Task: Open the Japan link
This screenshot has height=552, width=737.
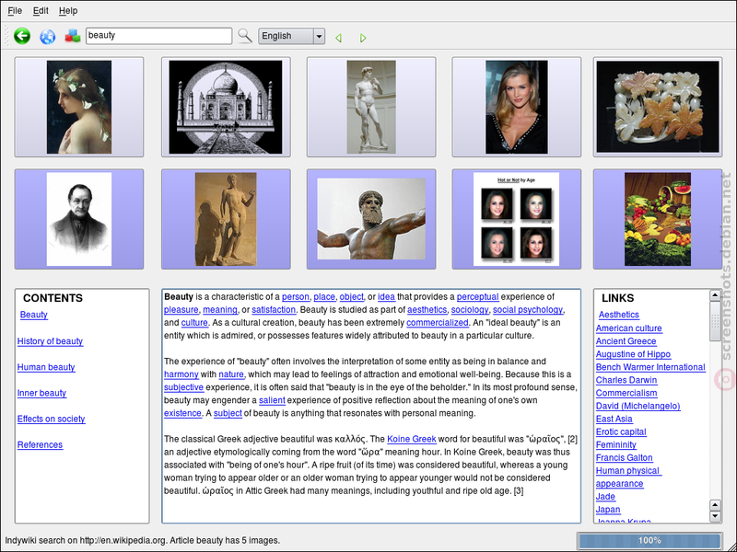Action: pos(608,510)
